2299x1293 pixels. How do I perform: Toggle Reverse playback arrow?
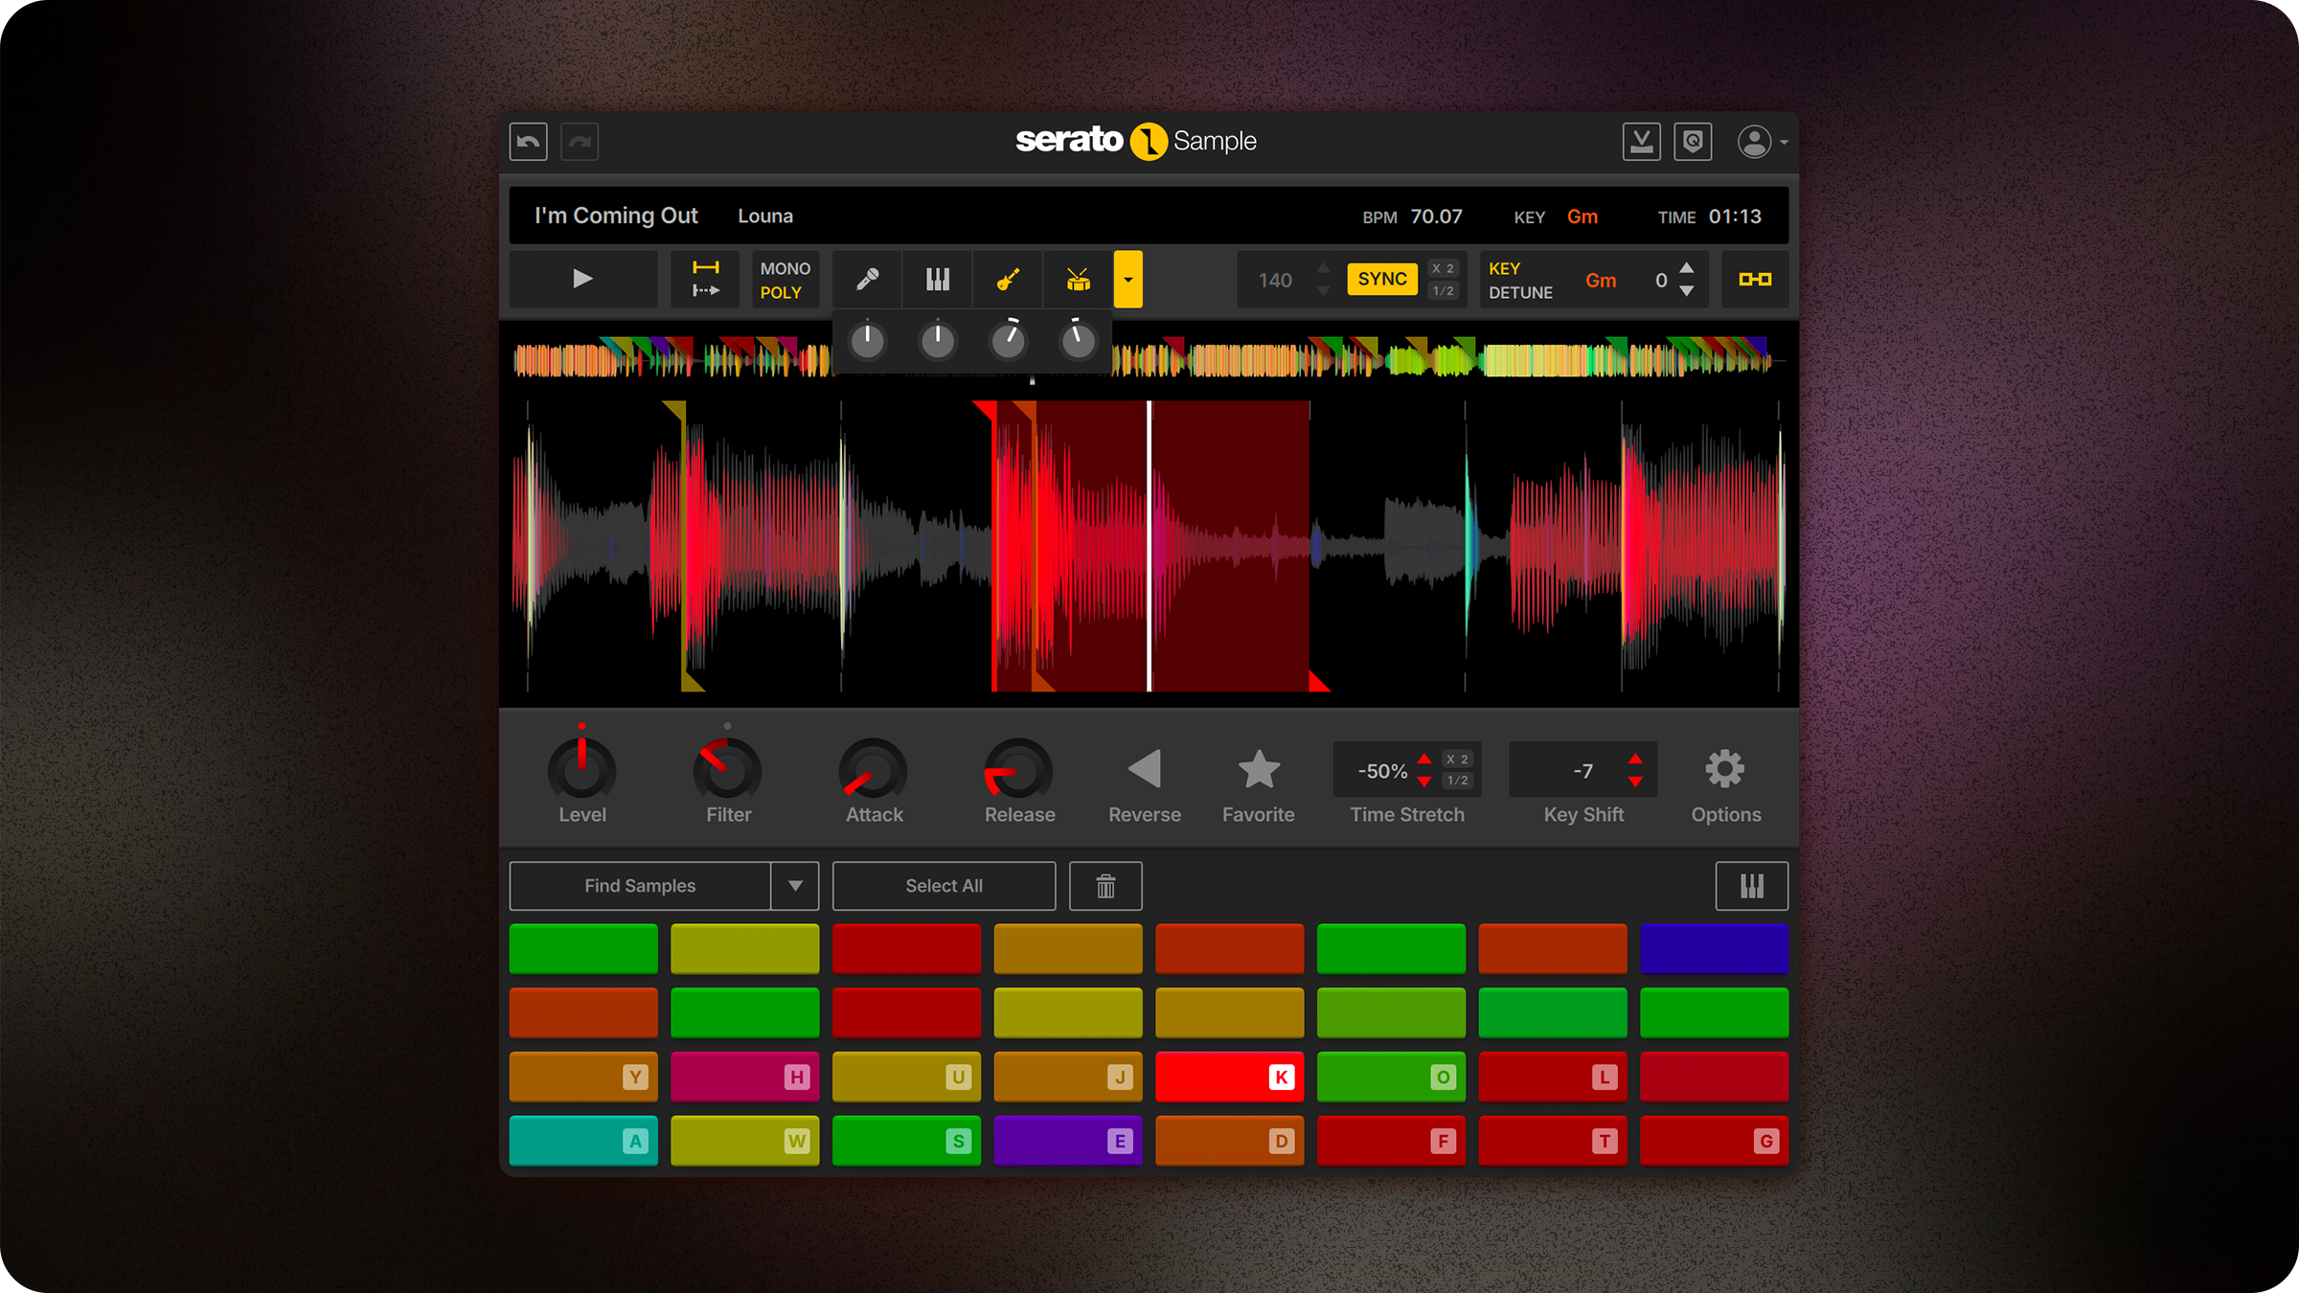pos(1145,770)
